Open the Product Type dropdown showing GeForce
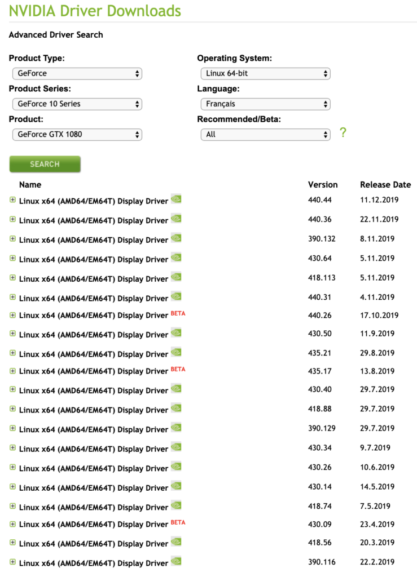The height and width of the screenshot is (577, 417). tap(77, 74)
